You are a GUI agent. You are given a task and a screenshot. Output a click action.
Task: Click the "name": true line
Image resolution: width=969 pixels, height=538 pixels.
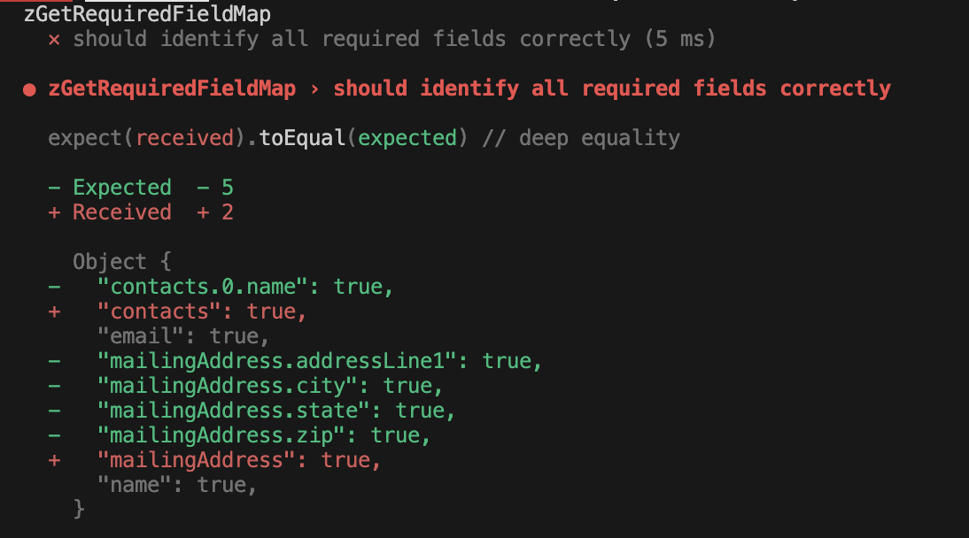(177, 485)
